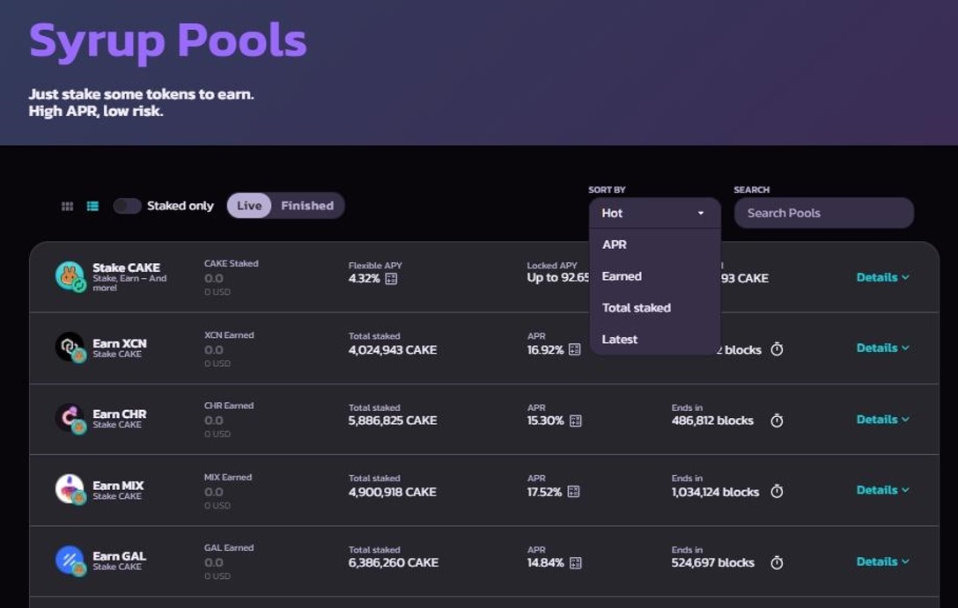Image resolution: width=958 pixels, height=608 pixels.
Task: Click the Earn GAL token icon
Action: (x=70, y=560)
